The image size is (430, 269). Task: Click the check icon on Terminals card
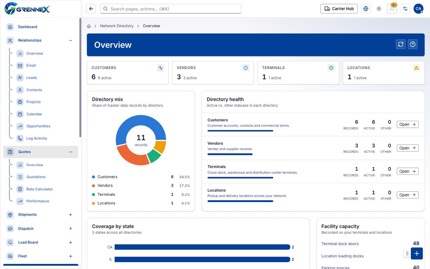pyautogui.click(x=331, y=68)
